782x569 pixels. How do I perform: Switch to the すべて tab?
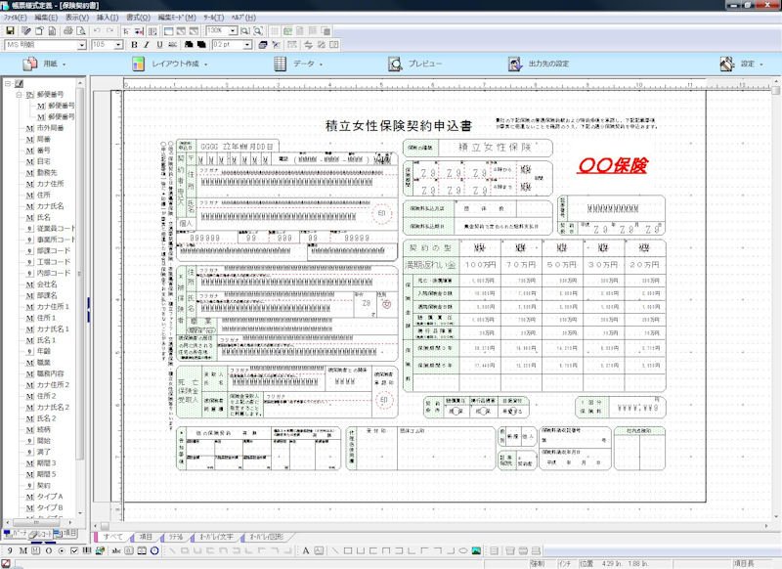(112, 537)
